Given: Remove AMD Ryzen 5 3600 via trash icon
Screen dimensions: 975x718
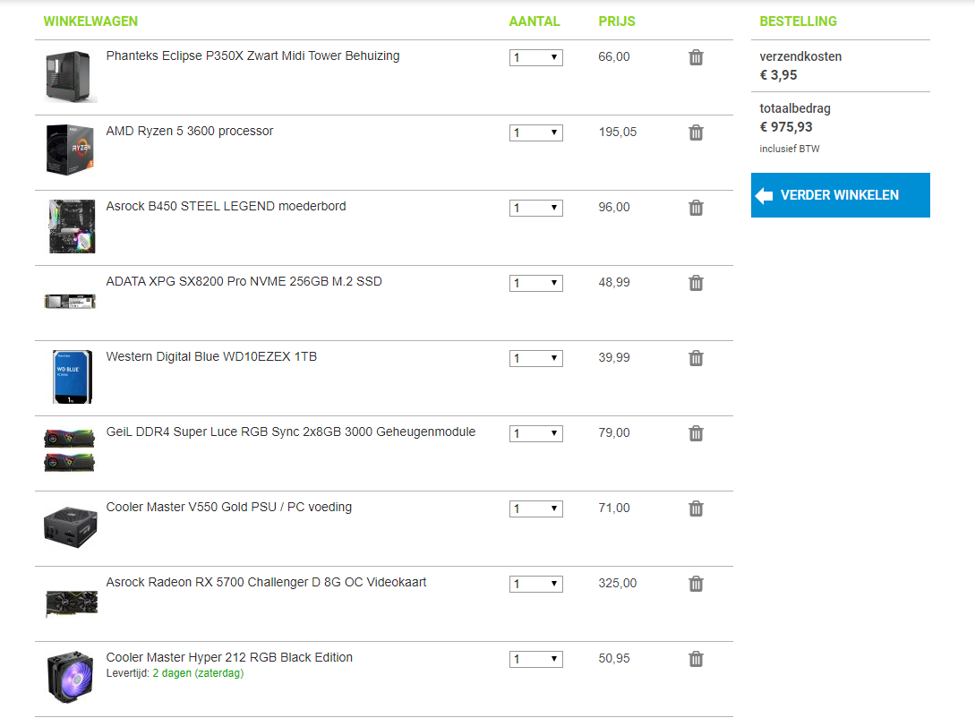Looking at the screenshot, I should click(696, 132).
